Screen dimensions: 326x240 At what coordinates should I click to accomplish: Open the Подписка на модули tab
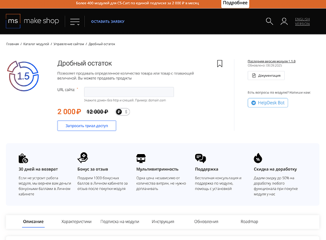click(120, 222)
